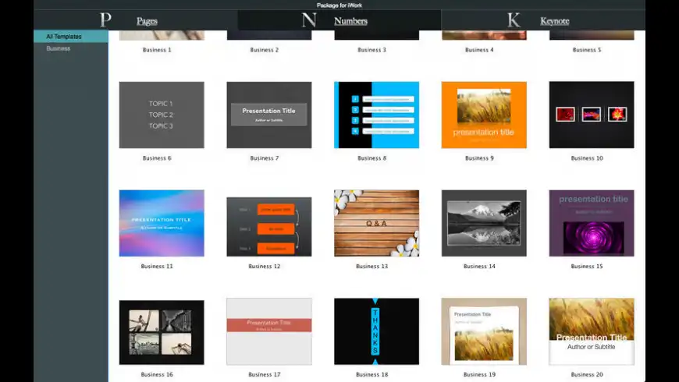The image size is (679, 382).
Task: Open the Business 13 wooden Q&A template
Action: [376, 223]
